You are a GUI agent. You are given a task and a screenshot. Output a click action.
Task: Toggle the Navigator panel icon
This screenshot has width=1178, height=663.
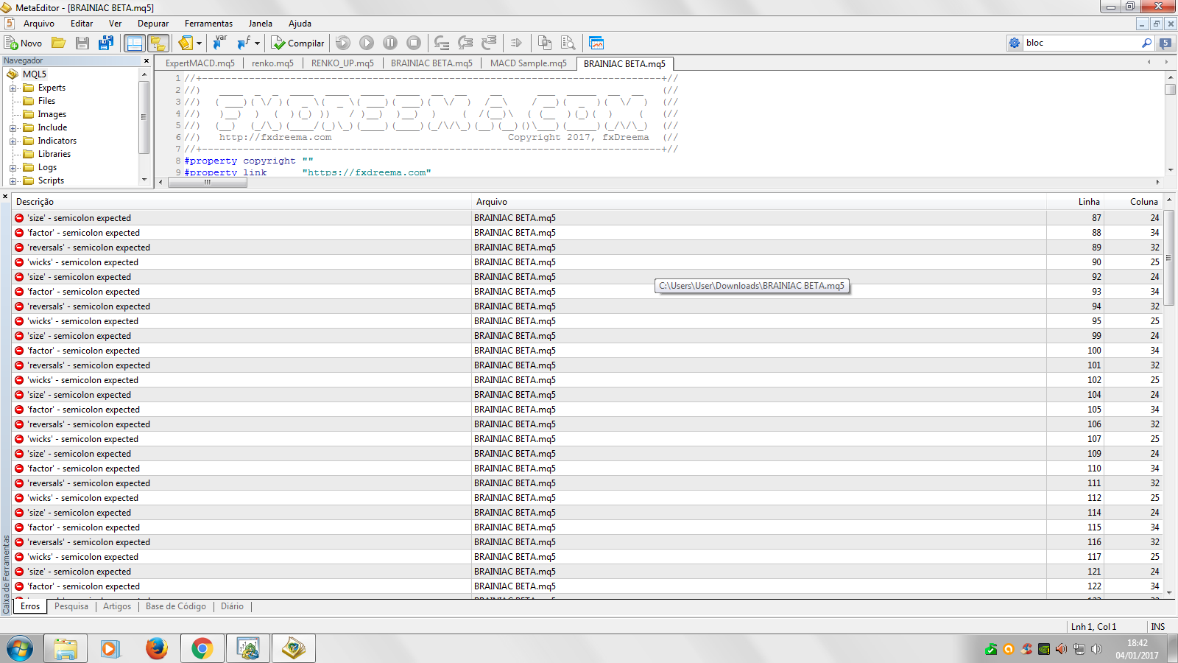pos(135,43)
